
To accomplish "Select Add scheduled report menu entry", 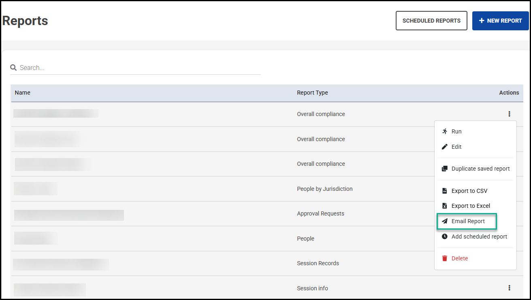I will [479, 237].
